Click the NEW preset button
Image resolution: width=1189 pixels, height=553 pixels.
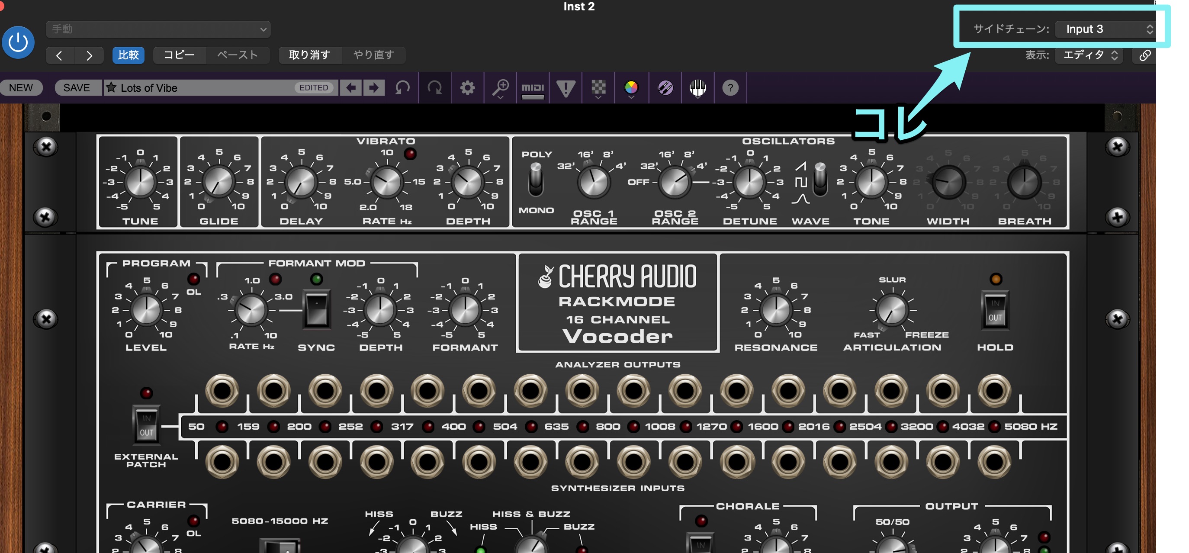click(x=21, y=87)
